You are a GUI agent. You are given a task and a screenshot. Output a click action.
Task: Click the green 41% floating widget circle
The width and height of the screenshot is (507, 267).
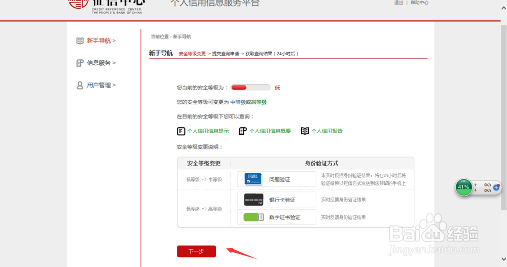click(464, 187)
